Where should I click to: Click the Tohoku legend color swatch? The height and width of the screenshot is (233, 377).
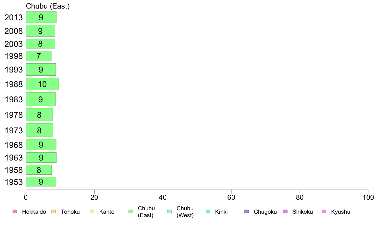pos(53,212)
